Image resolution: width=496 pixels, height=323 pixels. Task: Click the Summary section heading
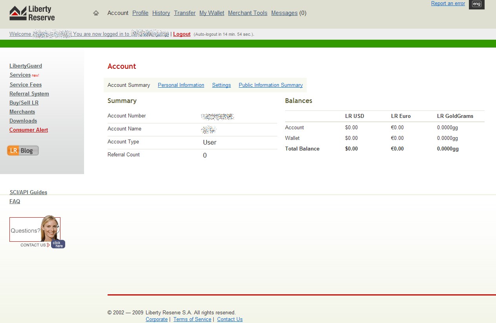122,101
